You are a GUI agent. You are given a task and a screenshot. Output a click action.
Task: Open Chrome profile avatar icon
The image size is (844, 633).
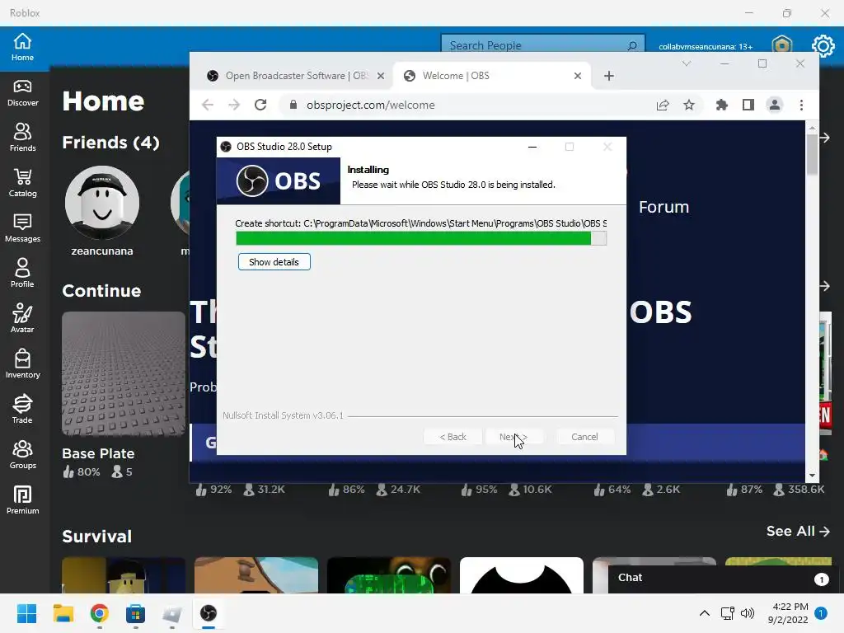(775, 105)
